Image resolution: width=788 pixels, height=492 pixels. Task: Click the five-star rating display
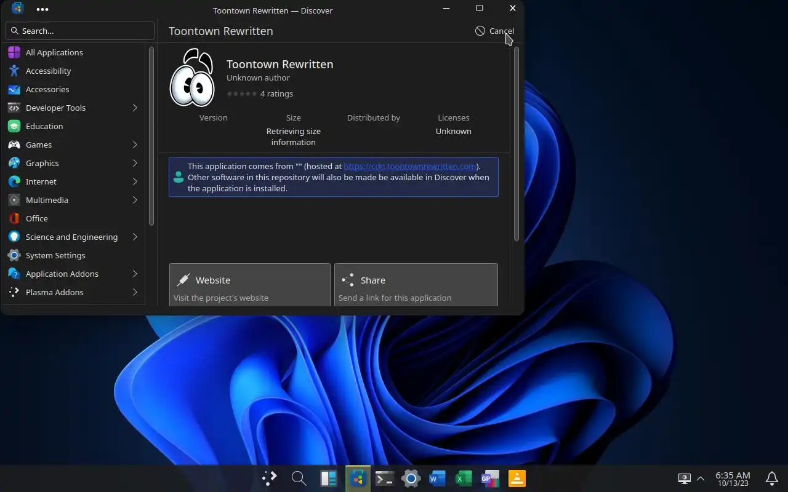coord(242,93)
